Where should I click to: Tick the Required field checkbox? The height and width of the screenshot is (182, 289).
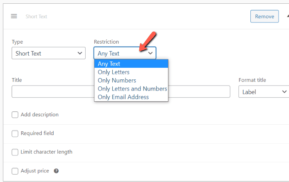15,133
